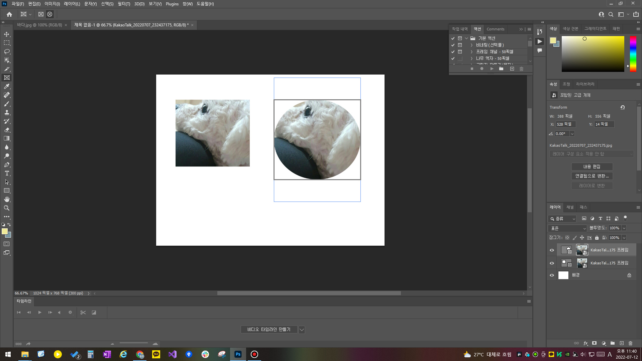
Task: Play the selected action
Action: 492,69
